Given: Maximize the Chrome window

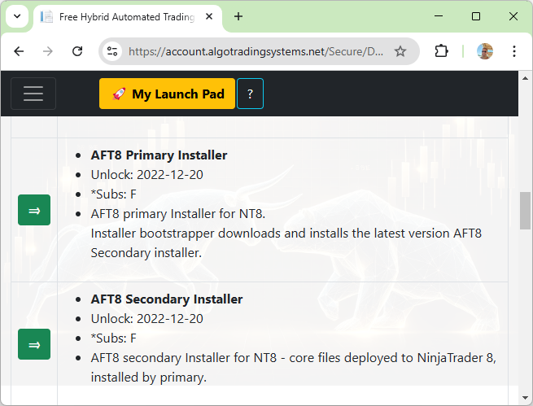Looking at the screenshot, I should tap(476, 16).
